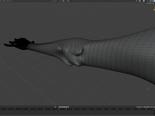The height and width of the screenshot is (116, 155).
Task: Toggle auto keying record button
Action: (x=55, y=107)
